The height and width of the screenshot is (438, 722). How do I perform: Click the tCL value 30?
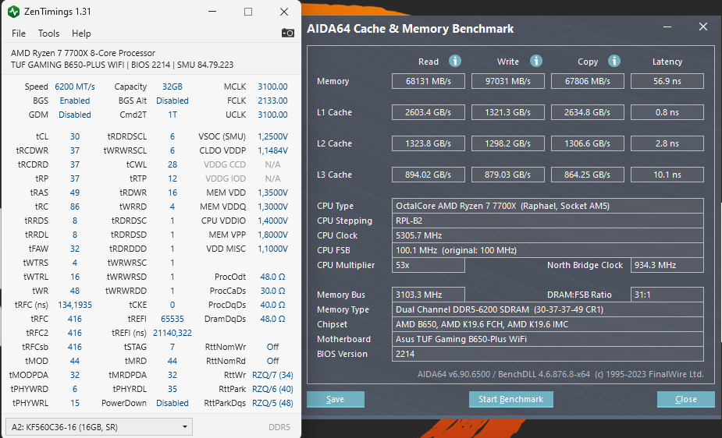[75, 136]
